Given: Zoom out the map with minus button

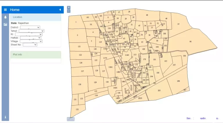Looking at the screenshot, I should 69,11.
